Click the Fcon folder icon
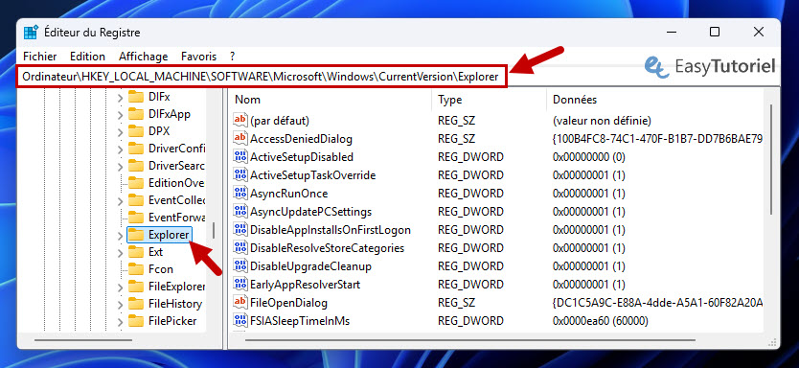The image size is (799, 368). click(x=135, y=269)
